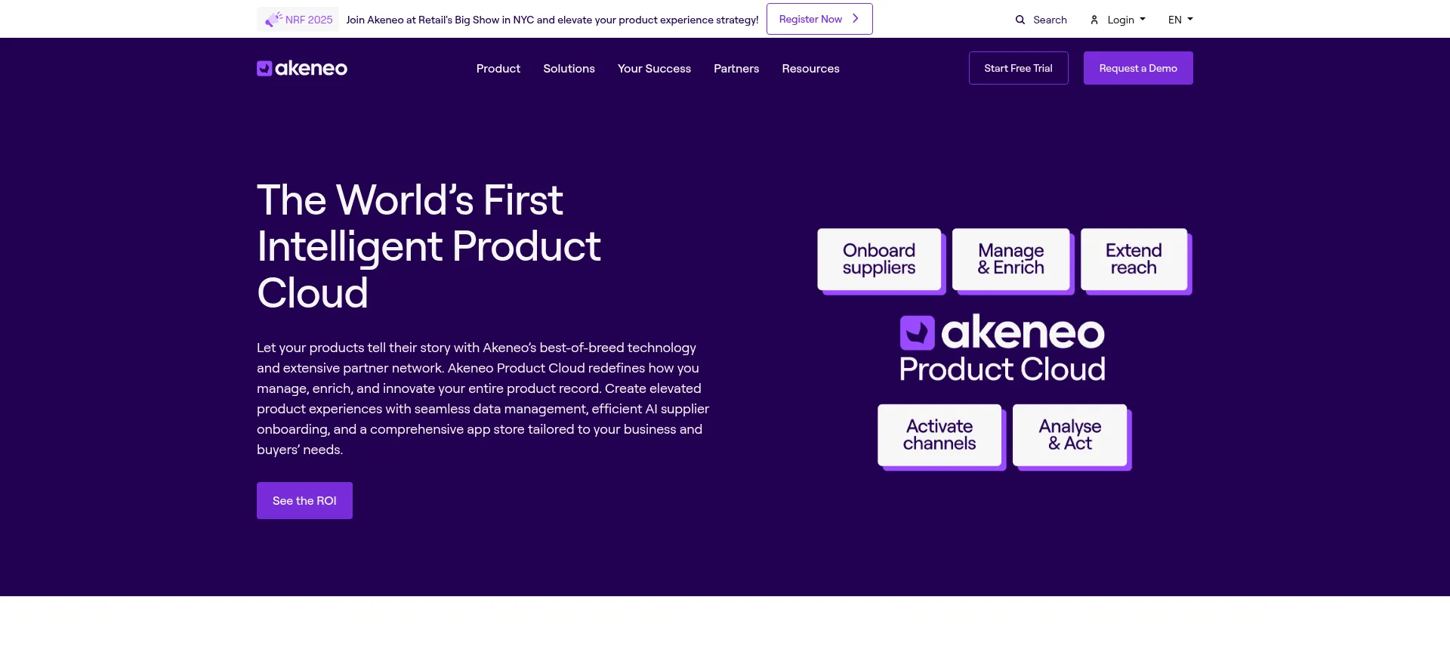Click the Akeneo Product Cloud logo graphic
The height and width of the screenshot is (671, 1450).
tap(1002, 349)
